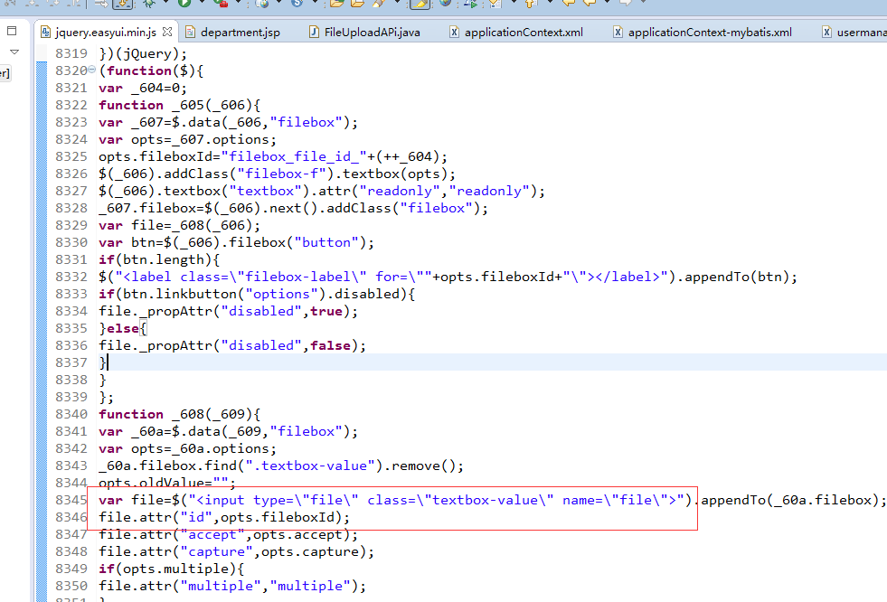Click code line "var _604=0;"
Image resolution: width=887 pixels, height=602 pixels.
[x=143, y=88]
